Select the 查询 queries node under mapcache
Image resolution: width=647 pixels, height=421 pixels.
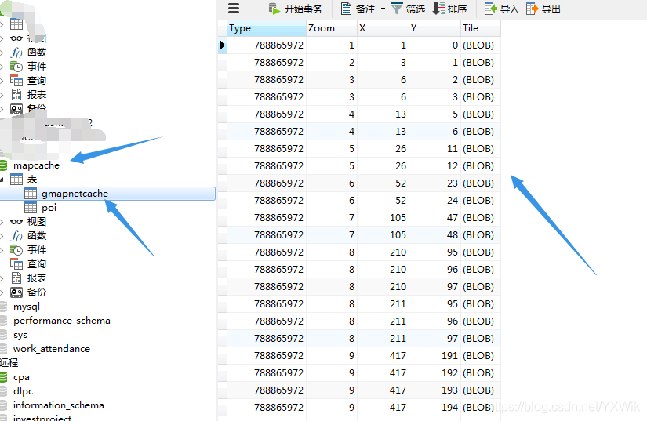[37, 264]
